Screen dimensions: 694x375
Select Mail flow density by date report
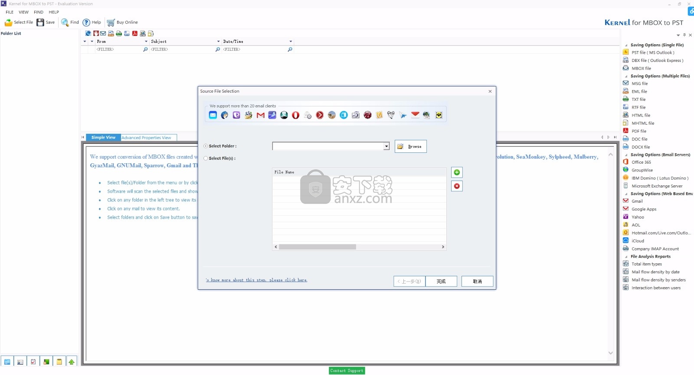655,272
